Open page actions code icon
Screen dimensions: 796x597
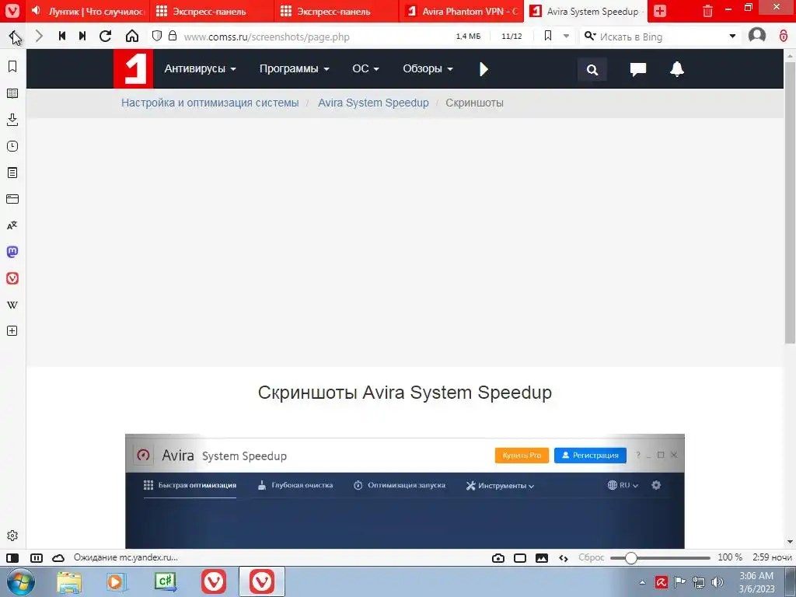pyautogui.click(x=564, y=558)
